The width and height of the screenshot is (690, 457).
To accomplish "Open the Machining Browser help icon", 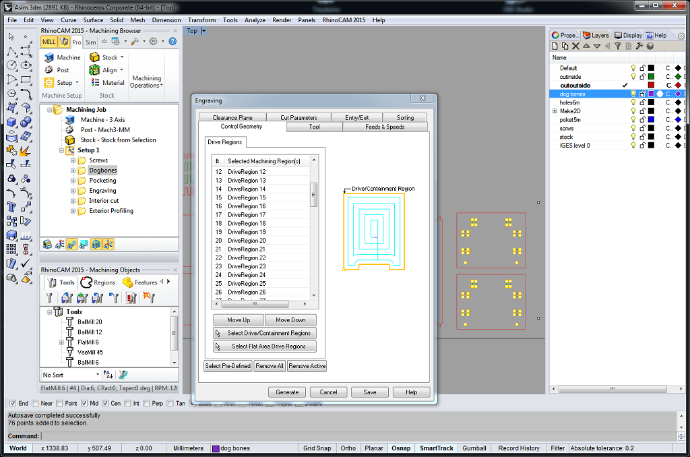I will point(173,41).
